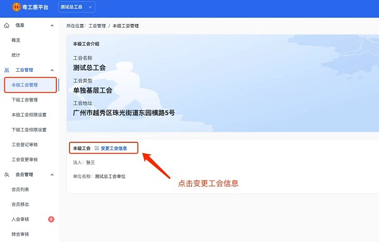Viewport: 379px width, 242px height.
Task: Open 工会登记审核 page
Action: [25, 144]
